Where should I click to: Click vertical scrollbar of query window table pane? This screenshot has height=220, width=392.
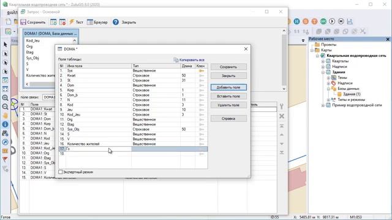tap(284, 60)
